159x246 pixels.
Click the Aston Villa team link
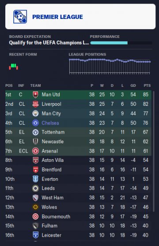coord(53,160)
